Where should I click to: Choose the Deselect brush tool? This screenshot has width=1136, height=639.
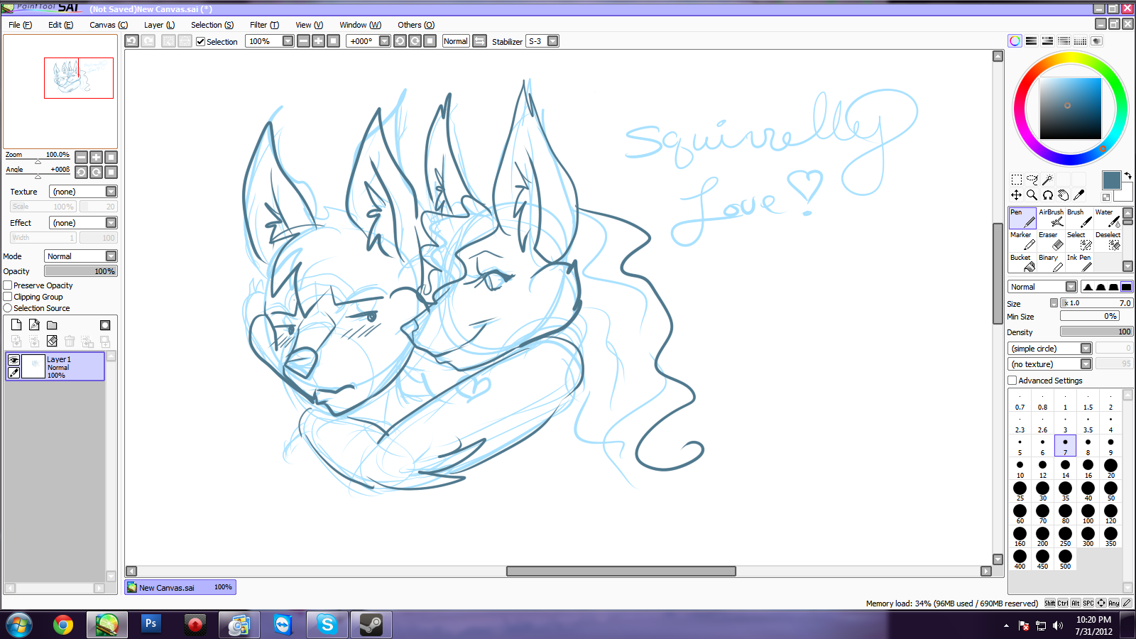tap(1108, 241)
